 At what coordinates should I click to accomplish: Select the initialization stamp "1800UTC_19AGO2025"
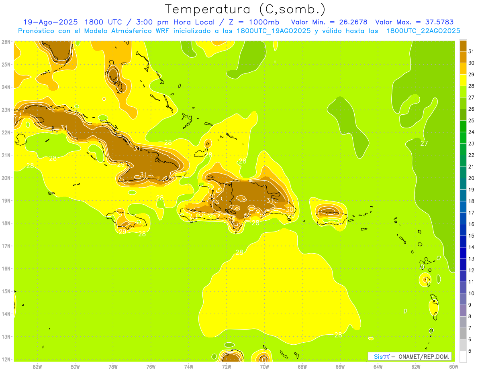(x=274, y=31)
